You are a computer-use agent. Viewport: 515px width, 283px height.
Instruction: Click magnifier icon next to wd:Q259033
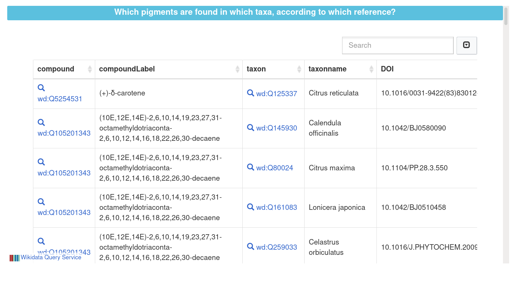251,246
